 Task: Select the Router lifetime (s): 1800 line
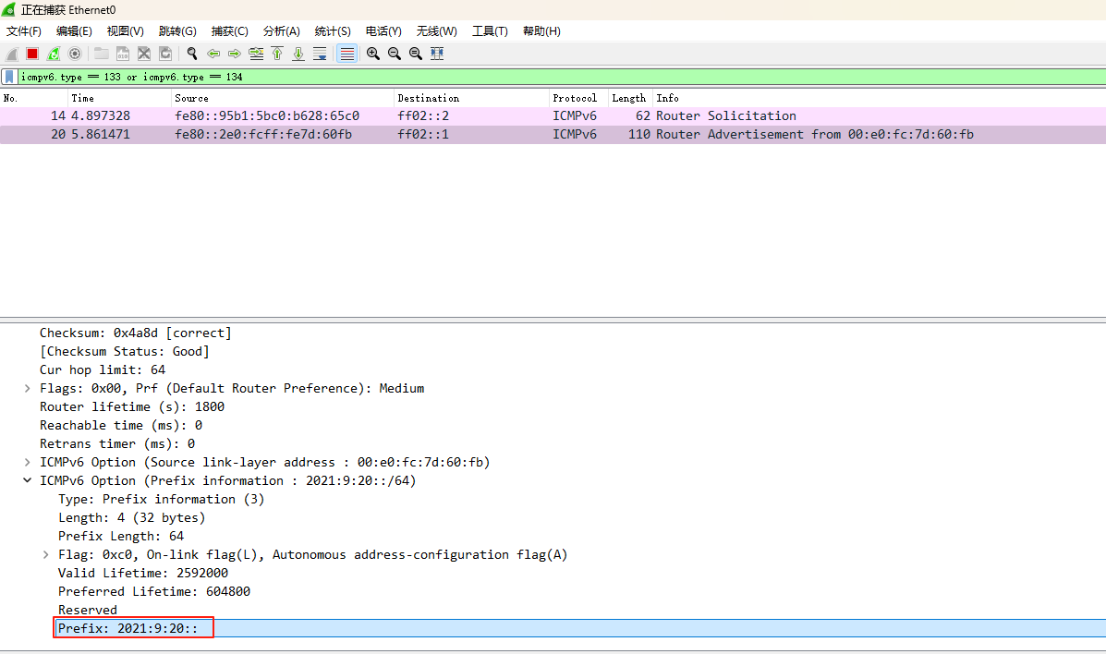132,407
